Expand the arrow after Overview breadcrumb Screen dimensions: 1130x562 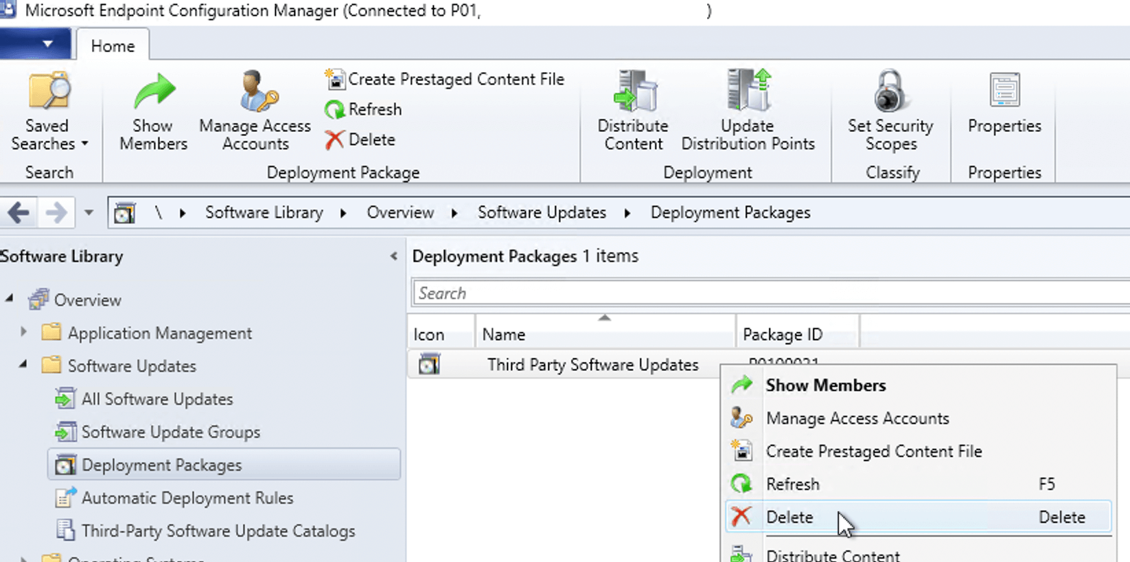tap(454, 213)
